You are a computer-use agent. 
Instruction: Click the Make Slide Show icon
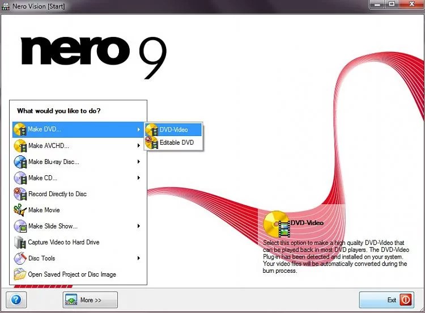(x=20, y=226)
